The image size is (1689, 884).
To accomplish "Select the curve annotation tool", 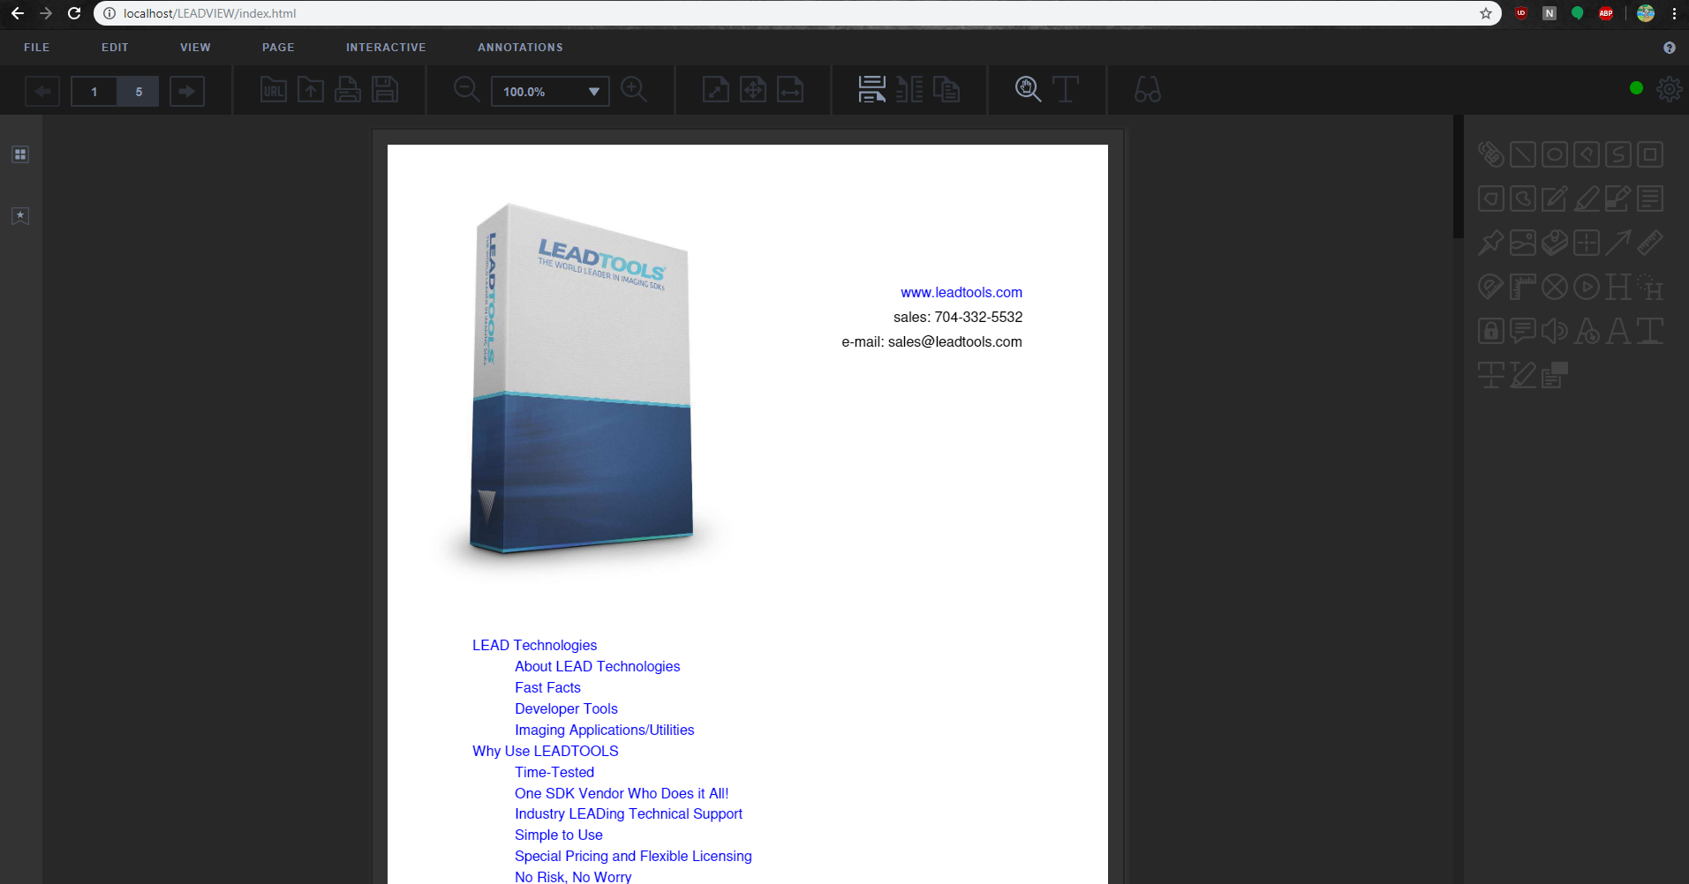I will pos(1618,154).
